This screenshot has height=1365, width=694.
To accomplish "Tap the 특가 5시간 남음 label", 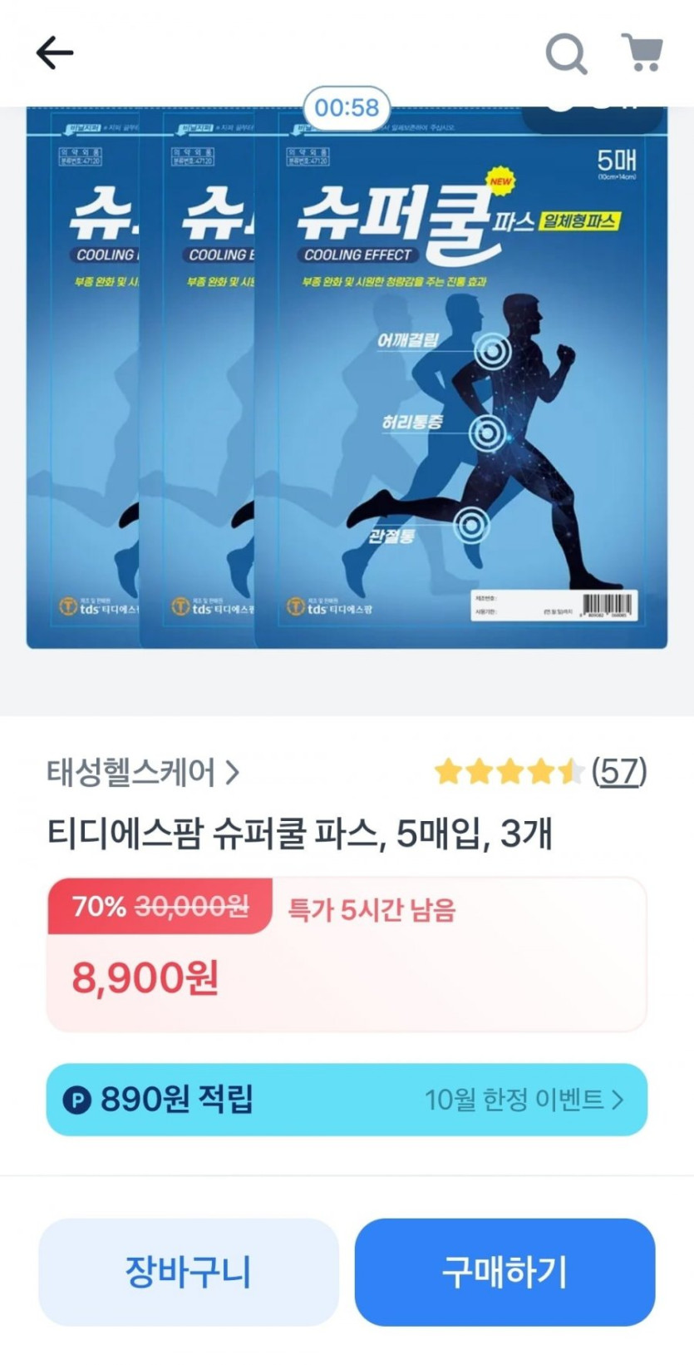I will (x=372, y=909).
